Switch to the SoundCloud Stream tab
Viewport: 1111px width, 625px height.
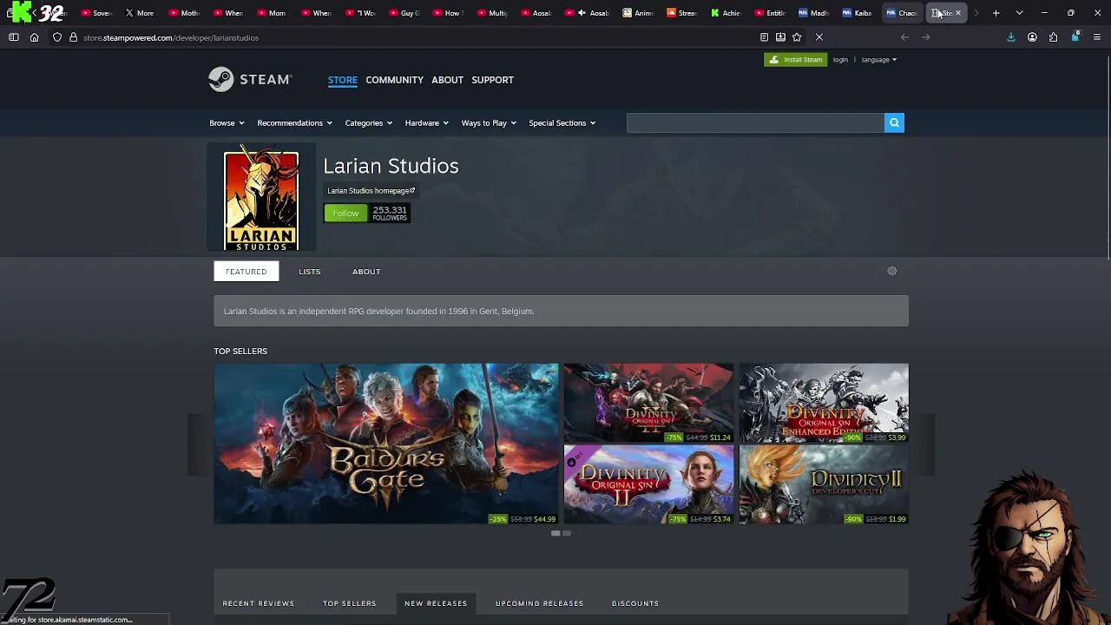point(681,13)
